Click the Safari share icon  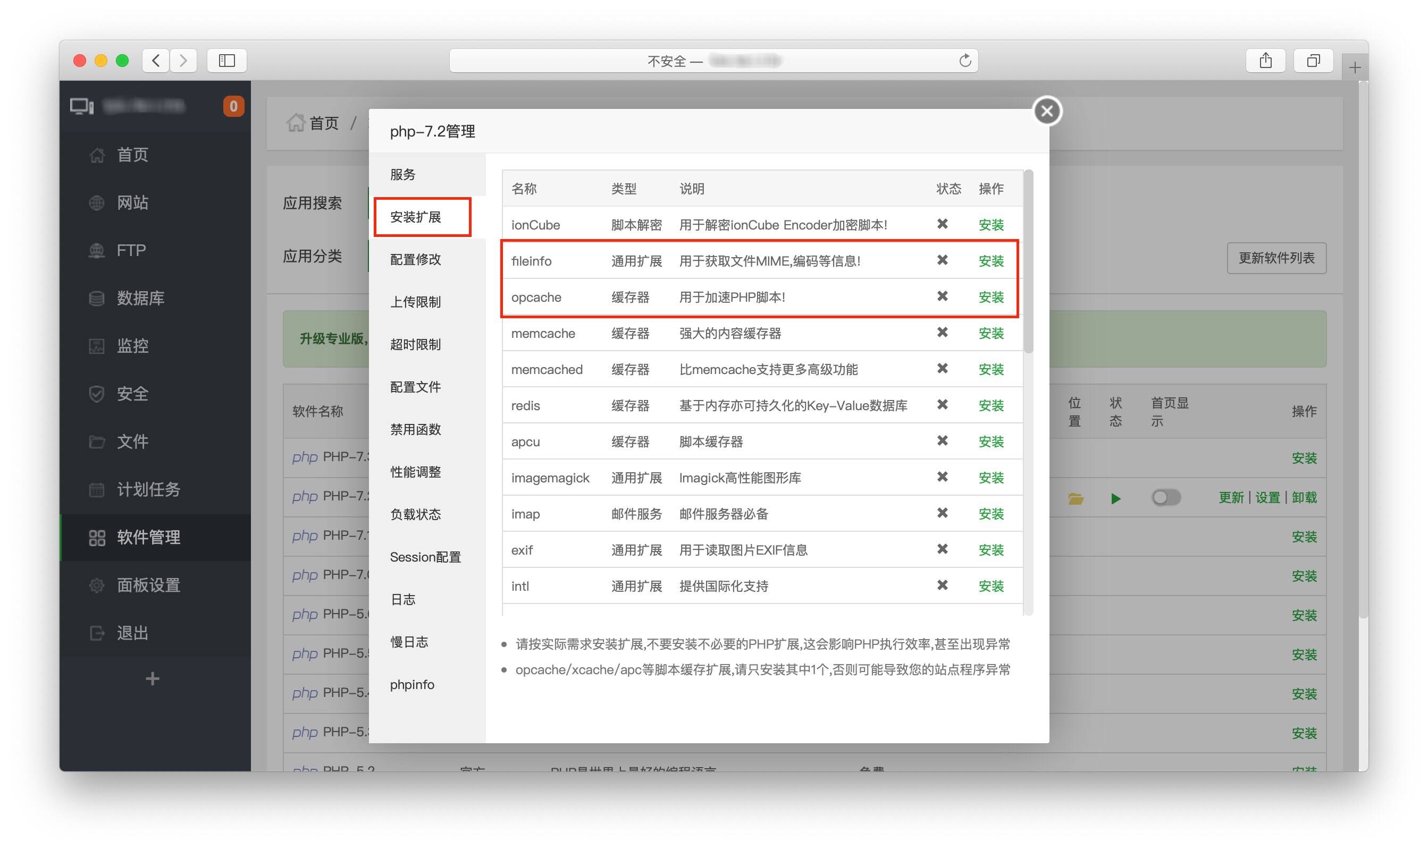[x=1265, y=60]
